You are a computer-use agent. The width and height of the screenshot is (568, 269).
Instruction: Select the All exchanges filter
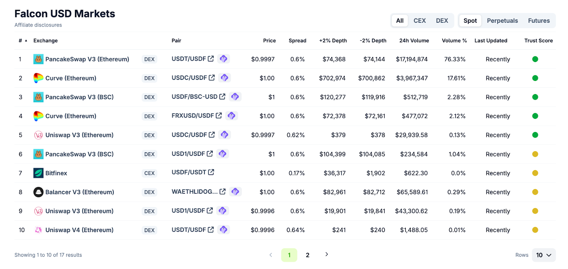(x=400, y=21)
